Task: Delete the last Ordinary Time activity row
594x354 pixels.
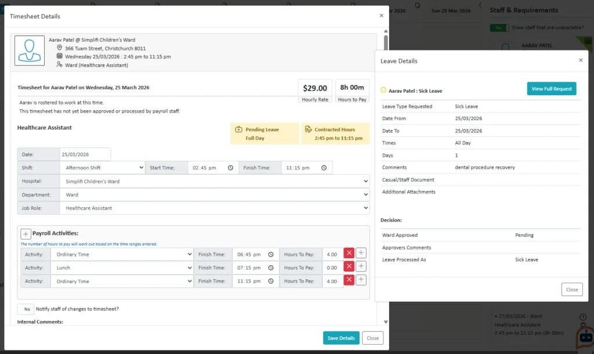Action: click(349, 280)
